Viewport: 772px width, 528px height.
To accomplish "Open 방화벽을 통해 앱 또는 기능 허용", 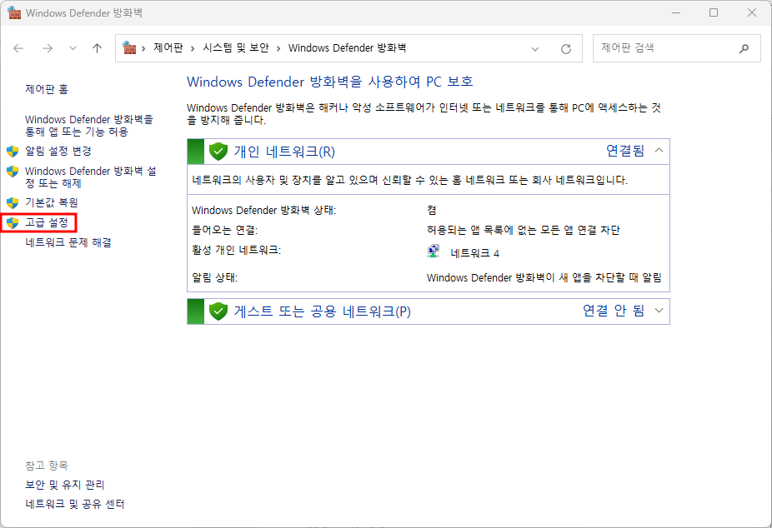I will 89,126.
